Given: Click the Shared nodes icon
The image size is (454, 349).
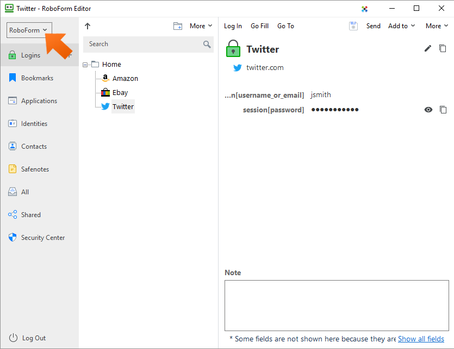Looking at the screenshot, I should point(13,214).
